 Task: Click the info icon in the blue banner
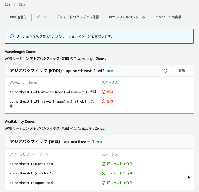[12, 36]
